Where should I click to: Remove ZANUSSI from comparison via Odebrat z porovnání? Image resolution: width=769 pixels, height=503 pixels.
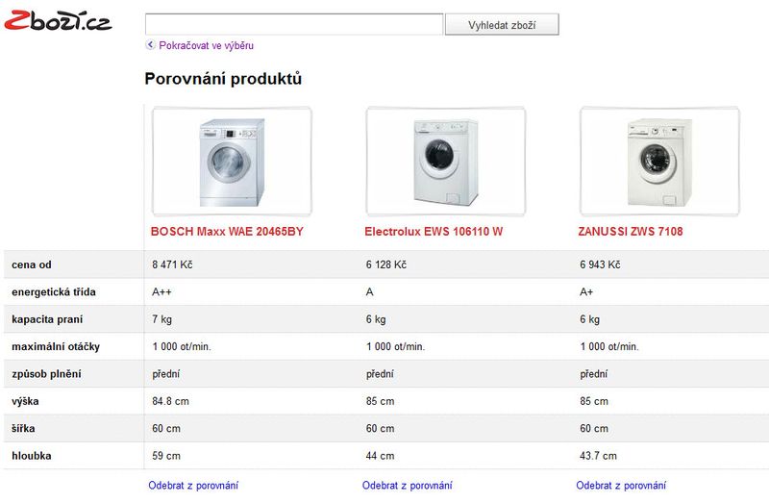tap(621, 486)
